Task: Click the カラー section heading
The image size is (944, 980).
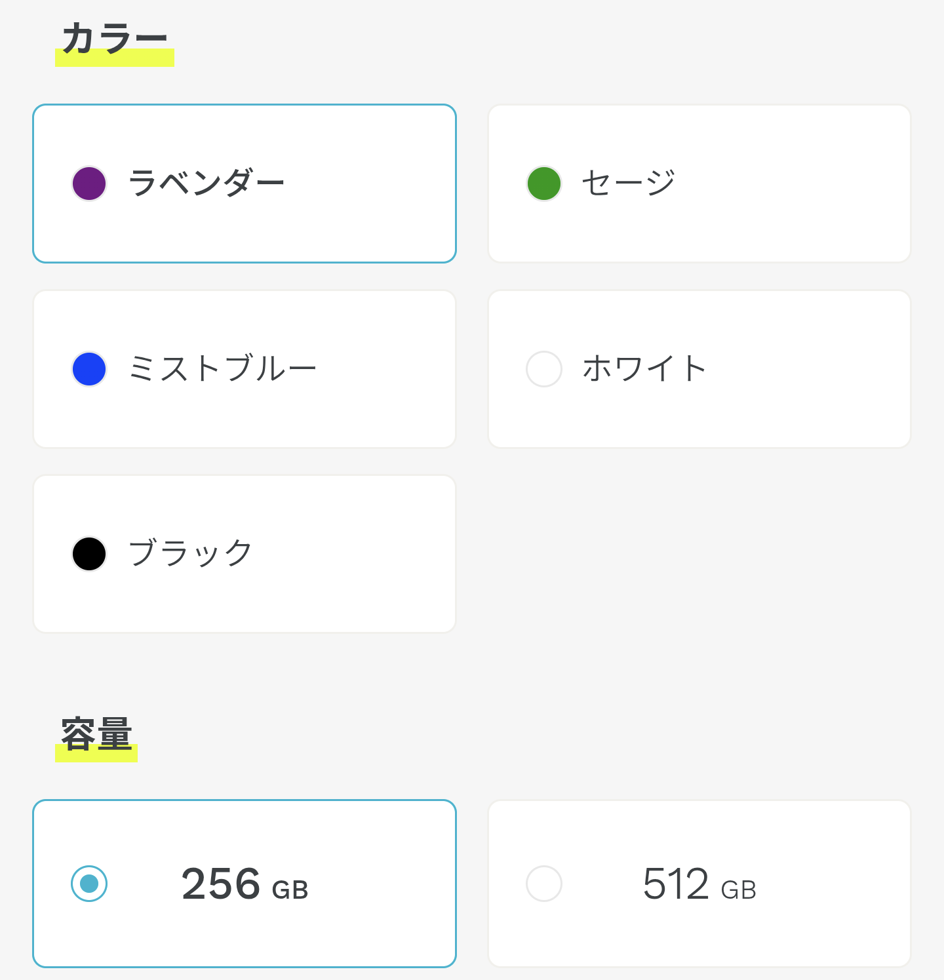Action: (x=115, y=39)
